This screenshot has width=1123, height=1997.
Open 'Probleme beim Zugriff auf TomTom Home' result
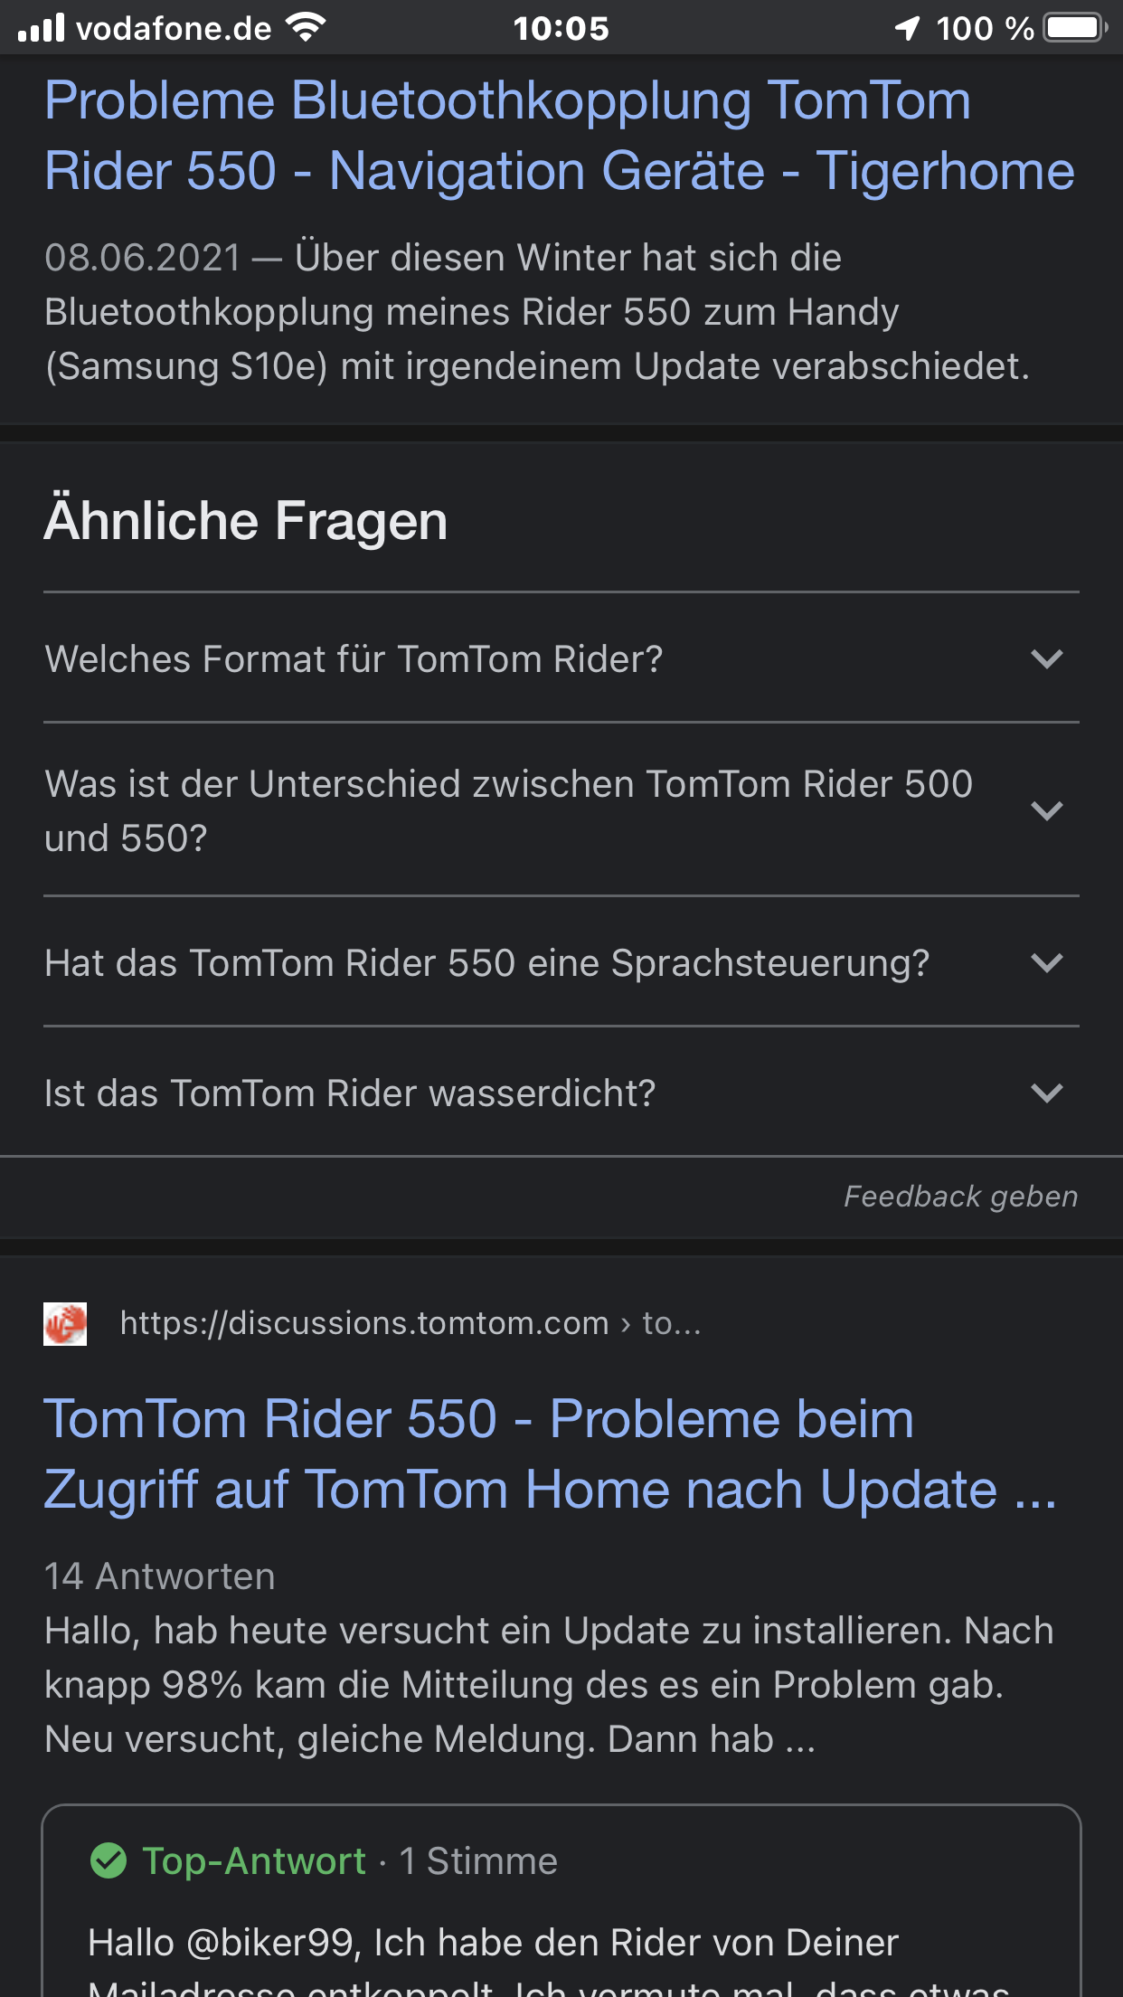coord(550,1453)
